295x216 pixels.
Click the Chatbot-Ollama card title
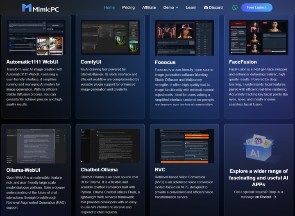tap(99, 170)
